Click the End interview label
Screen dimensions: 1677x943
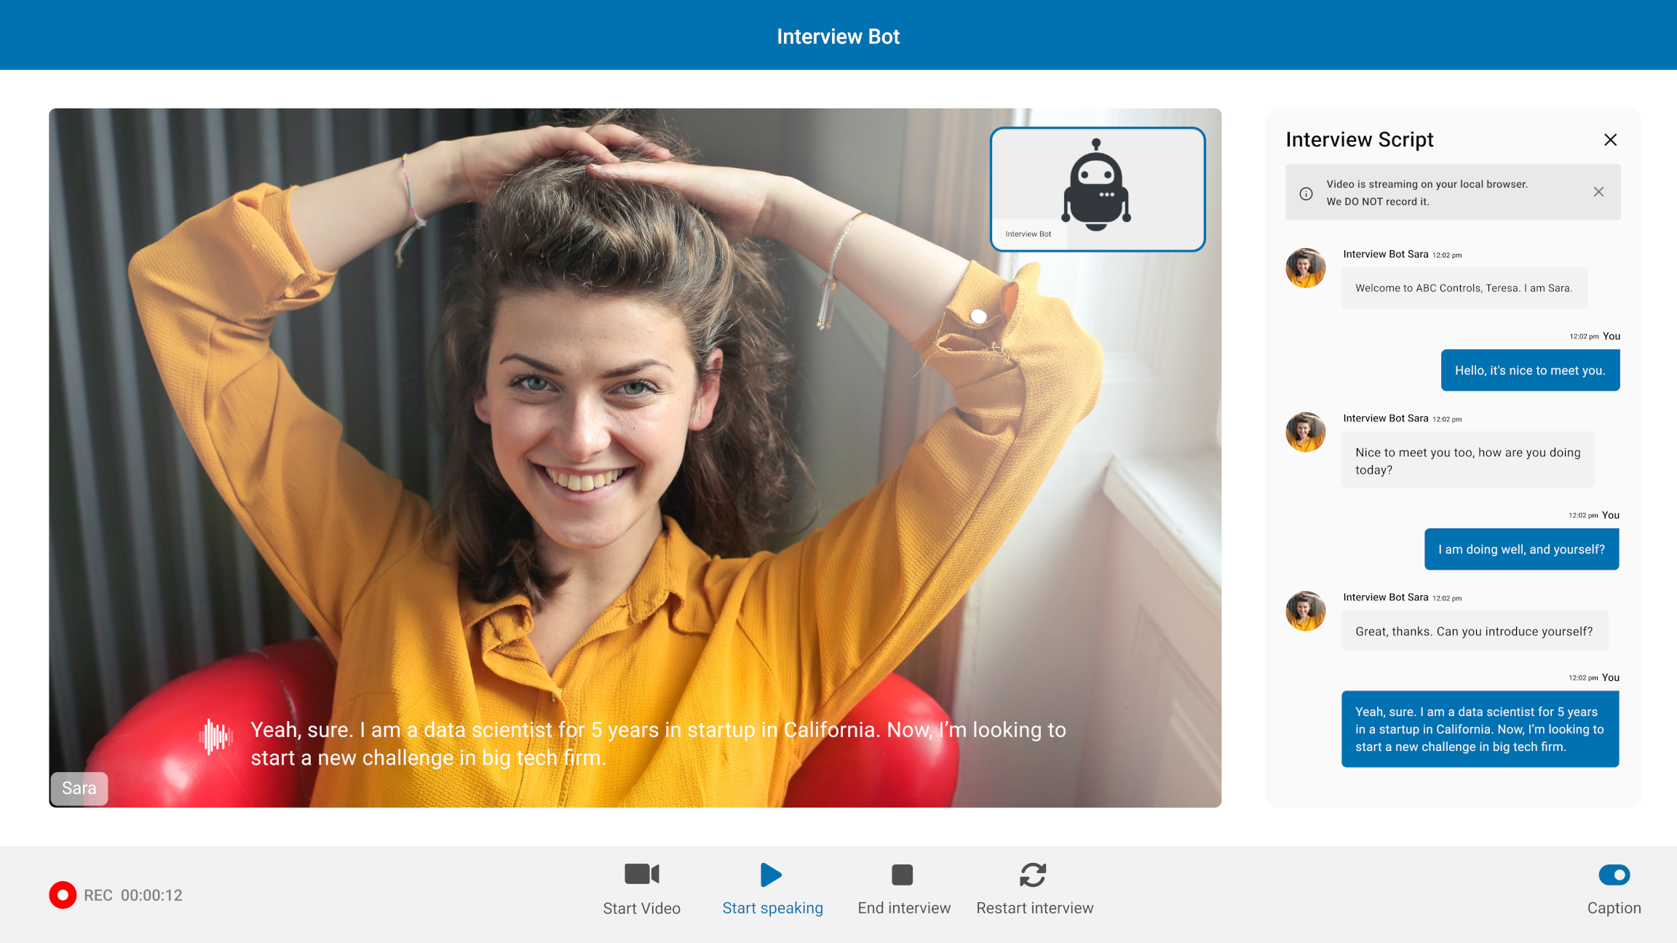(904, 908)
